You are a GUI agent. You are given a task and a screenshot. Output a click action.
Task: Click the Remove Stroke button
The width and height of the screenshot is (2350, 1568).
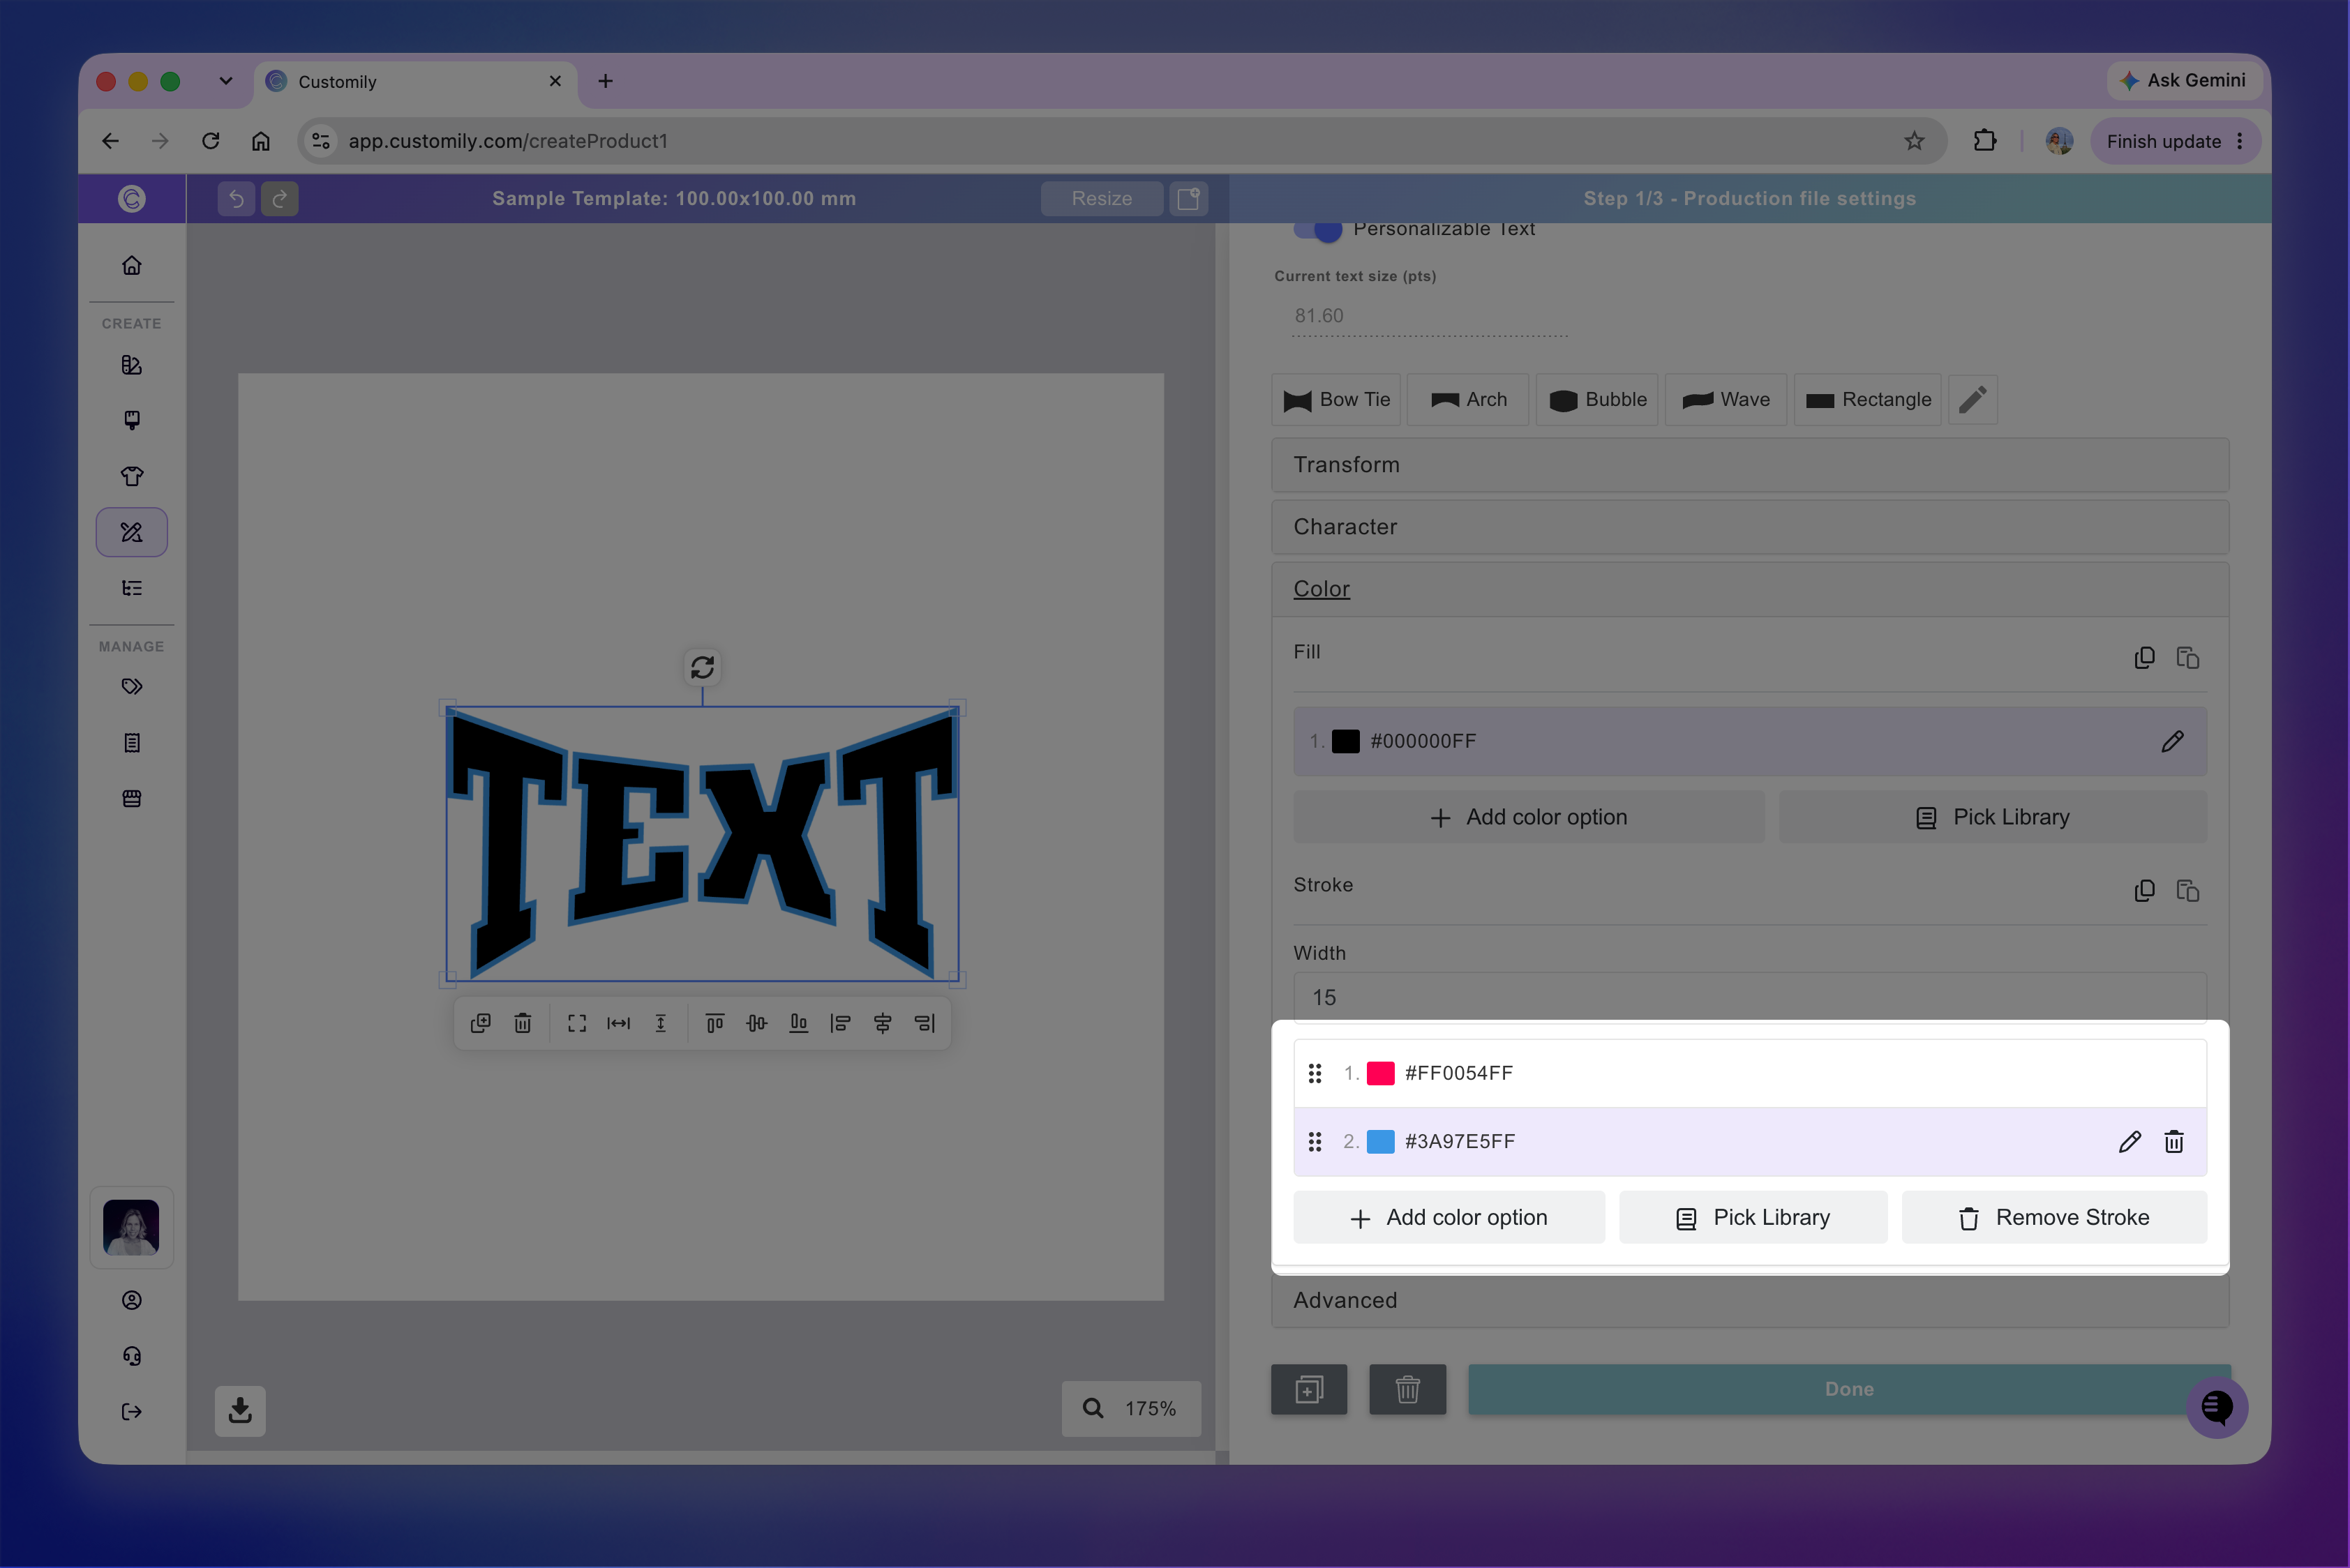[2054, 1217]
